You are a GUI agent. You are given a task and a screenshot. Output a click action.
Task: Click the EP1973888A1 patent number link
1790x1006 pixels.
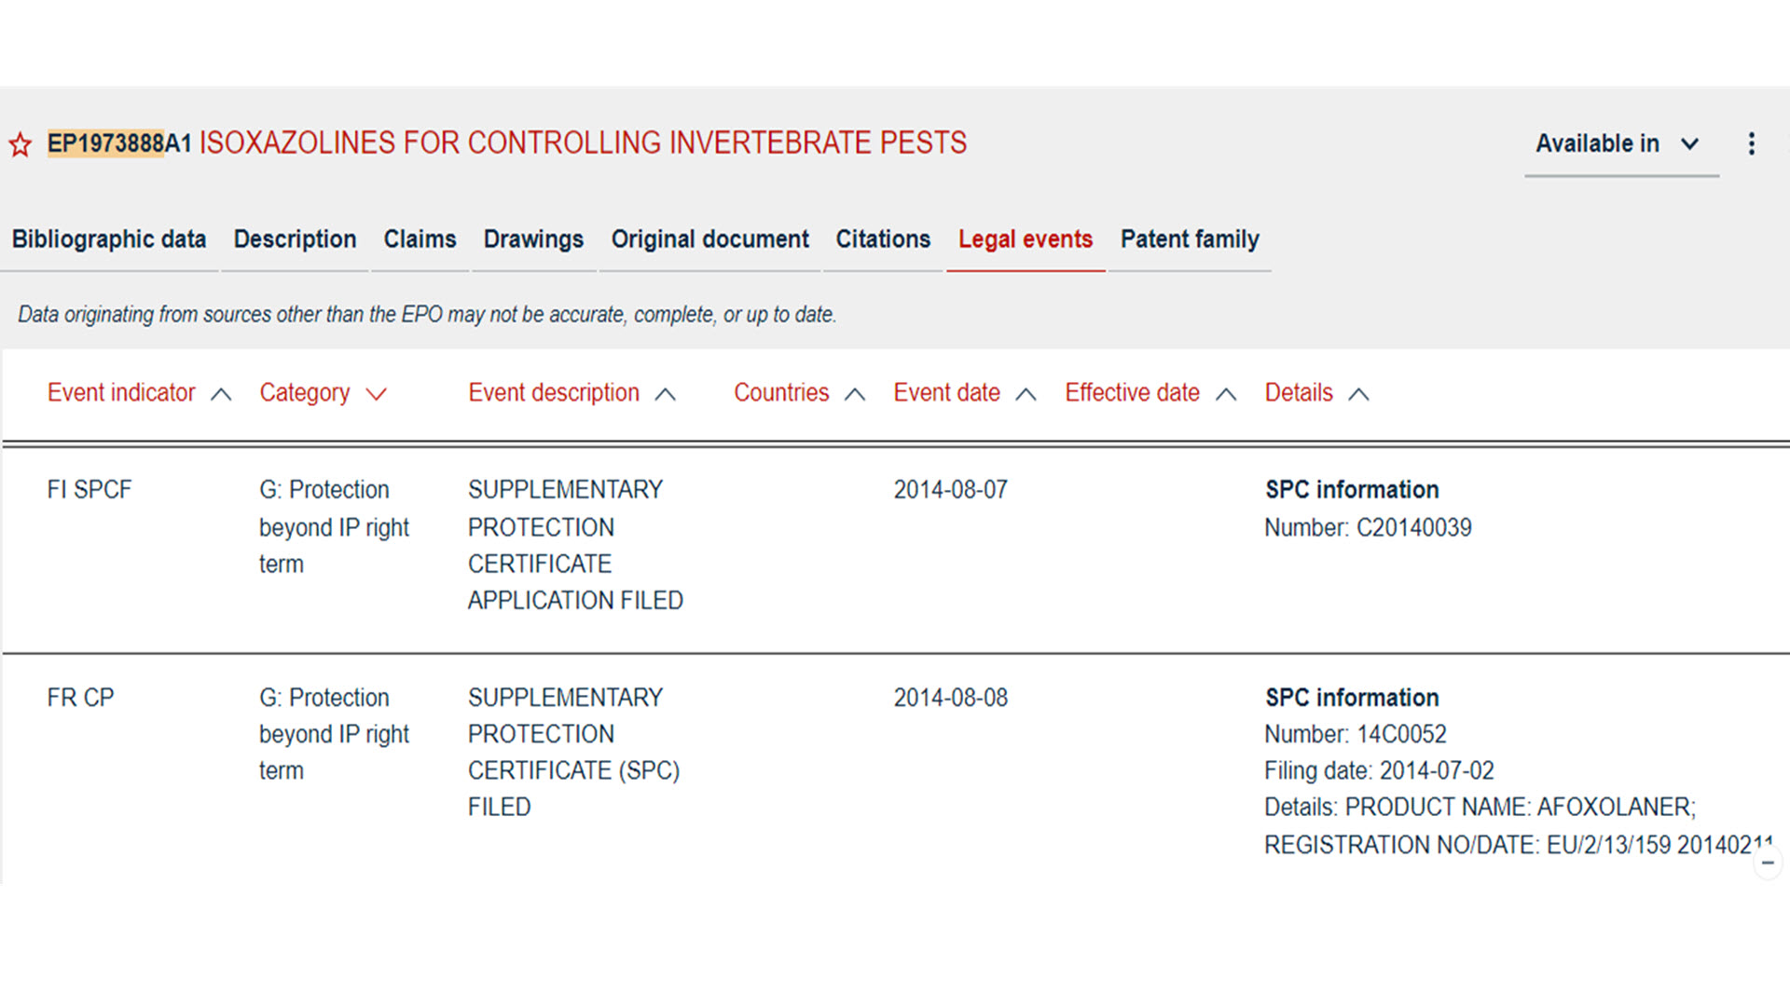tap(119, 144)
